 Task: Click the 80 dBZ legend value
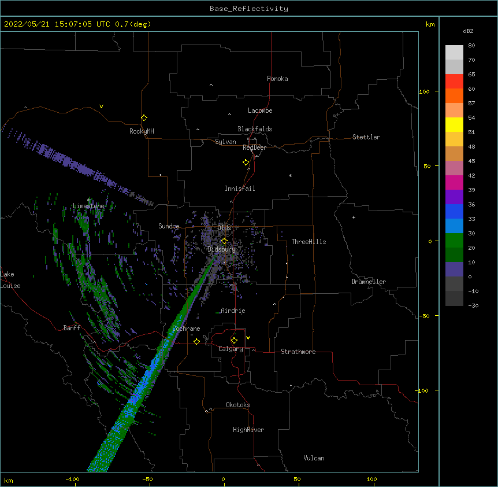[471, 46]
